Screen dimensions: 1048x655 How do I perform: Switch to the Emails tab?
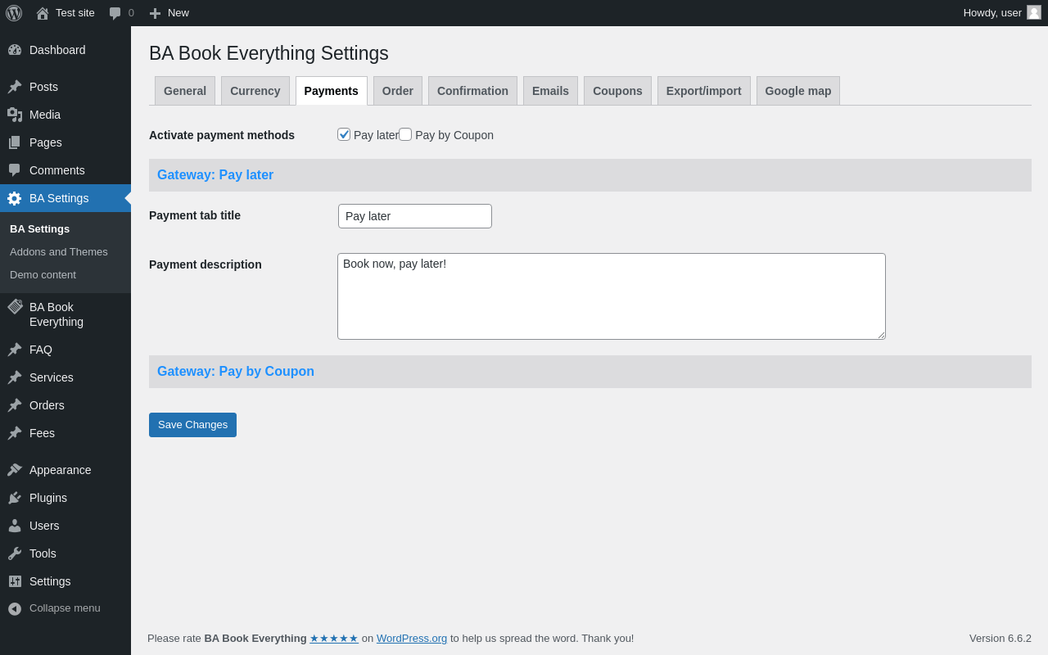550,91
